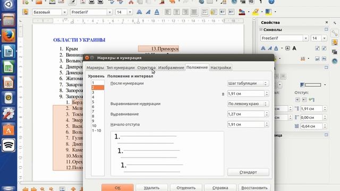Open sidebar font size 14 dropdown
Image resolution: width=340 pixels, height=191 pixels.
point(324,38)
